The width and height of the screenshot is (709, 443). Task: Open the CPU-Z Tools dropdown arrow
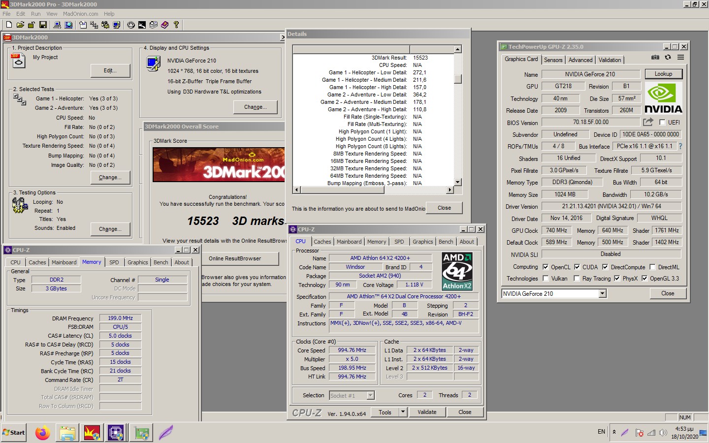pyautogui.click(x=403, y=412)
